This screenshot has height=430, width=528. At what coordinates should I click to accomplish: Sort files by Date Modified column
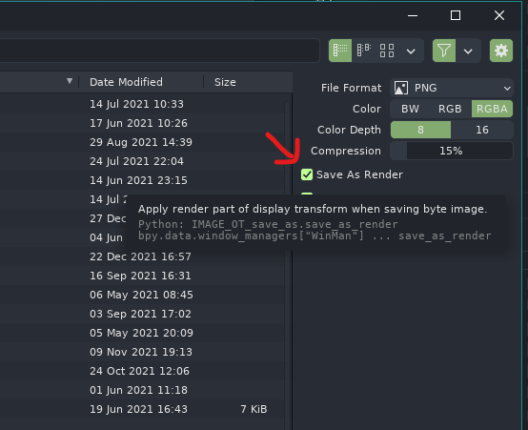(126, 82)
